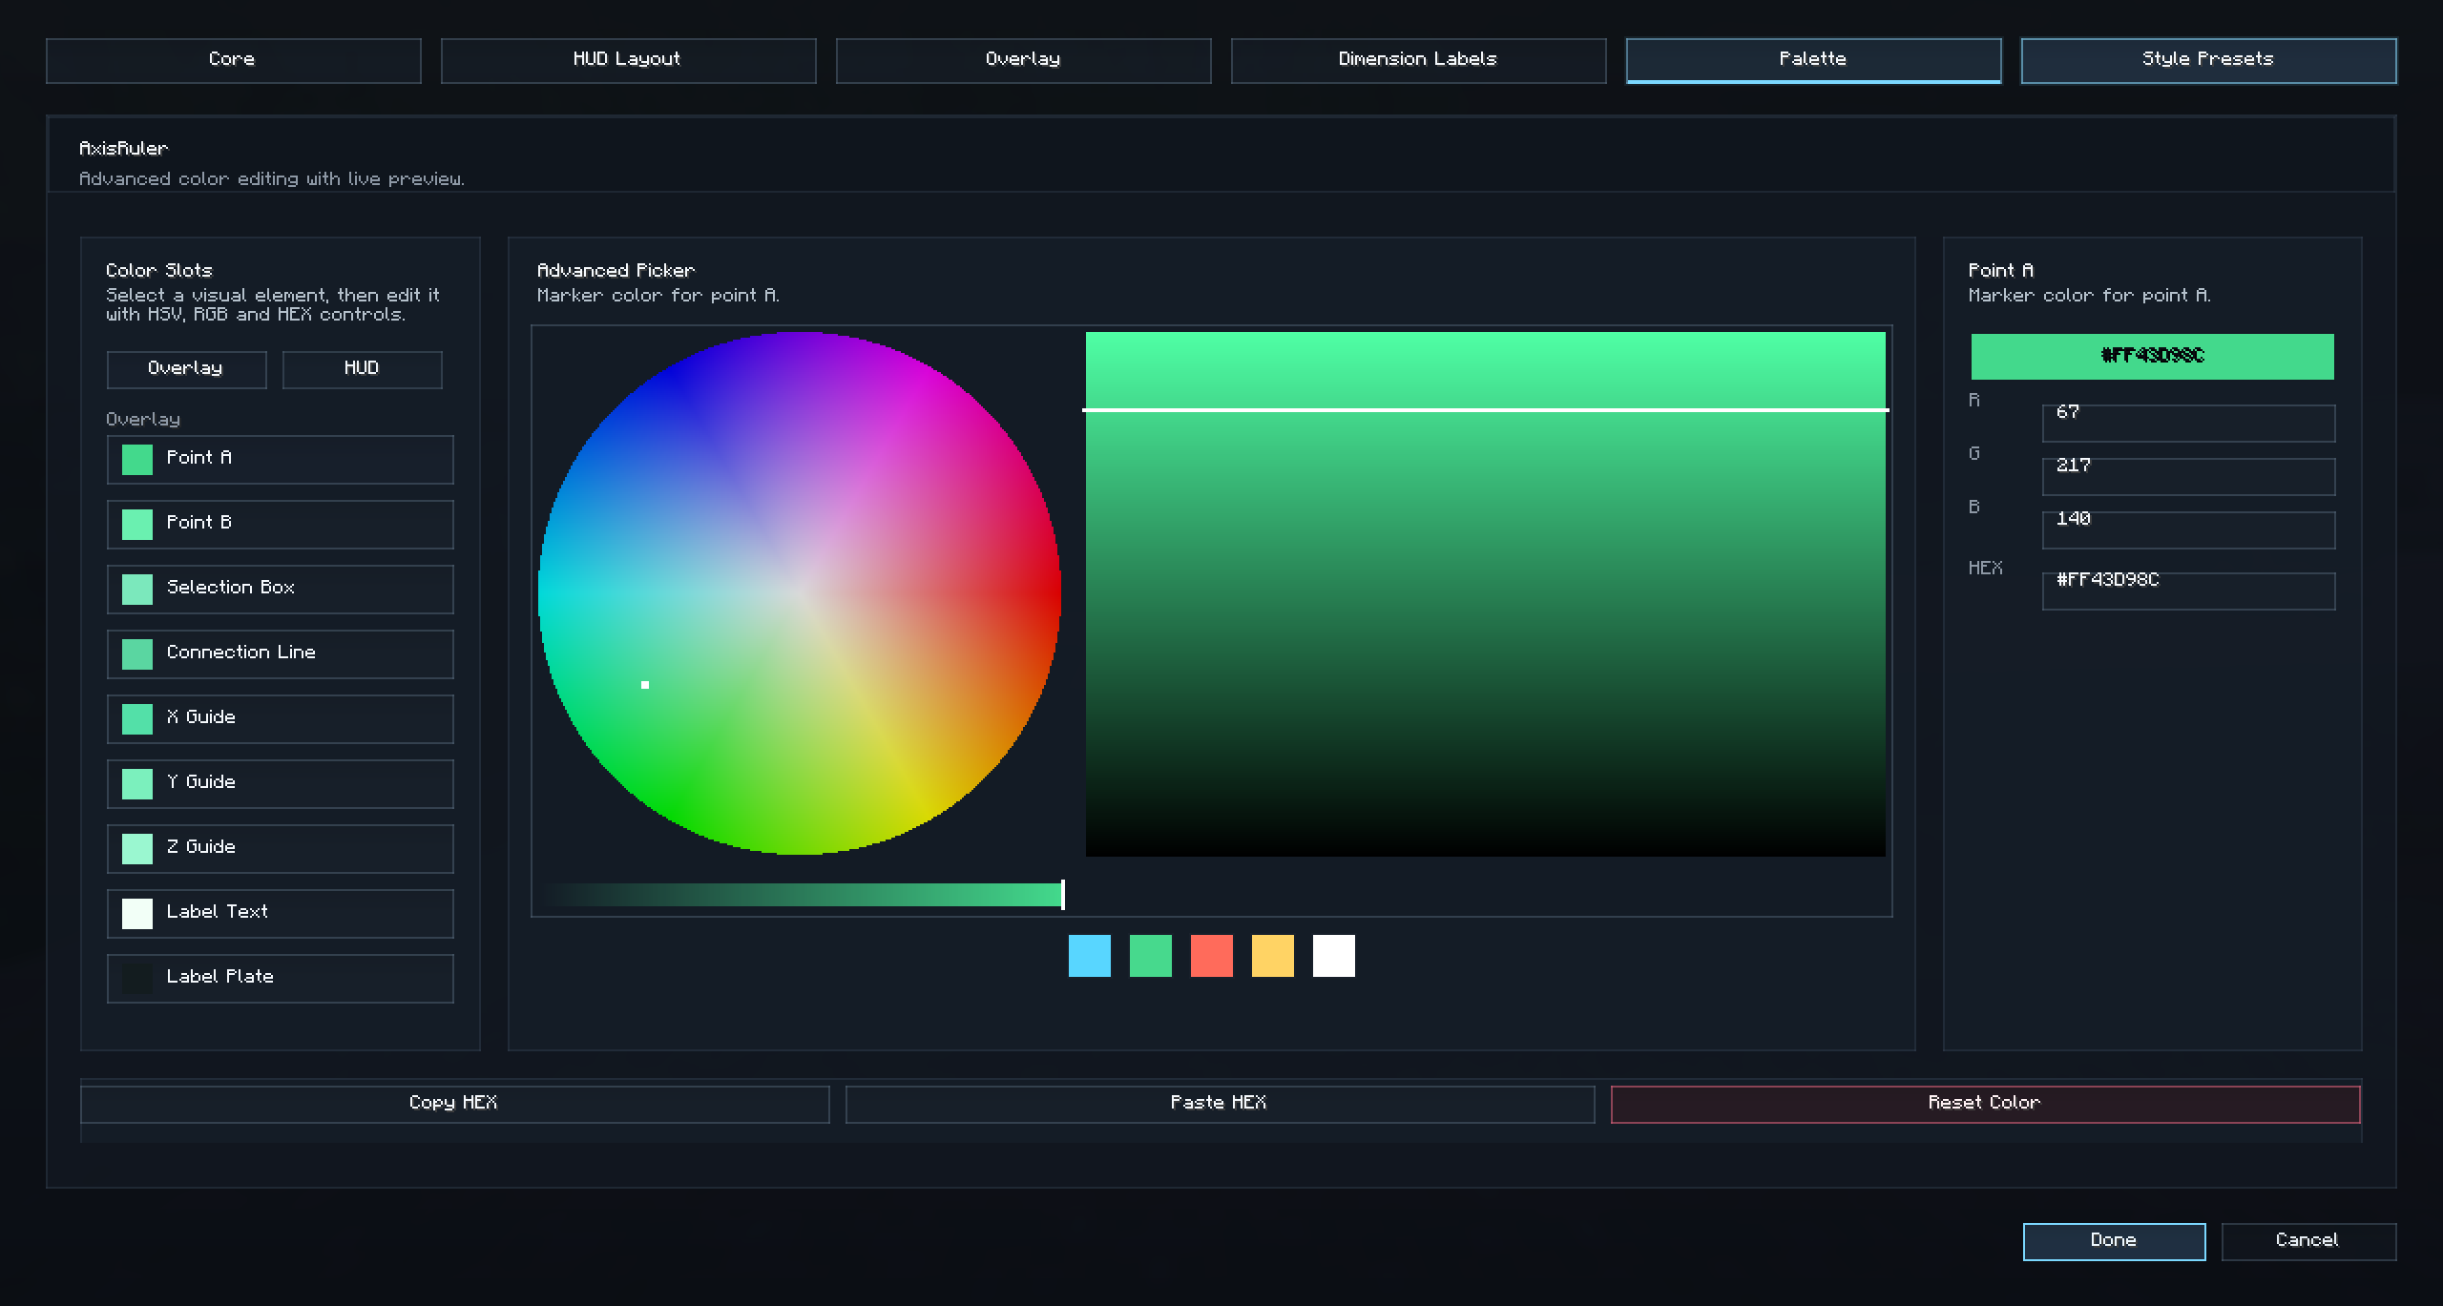The height and width of the screenshot is (1306, 2443).
Task: Select the Point A color slot
Action: (x=280, y=459)
